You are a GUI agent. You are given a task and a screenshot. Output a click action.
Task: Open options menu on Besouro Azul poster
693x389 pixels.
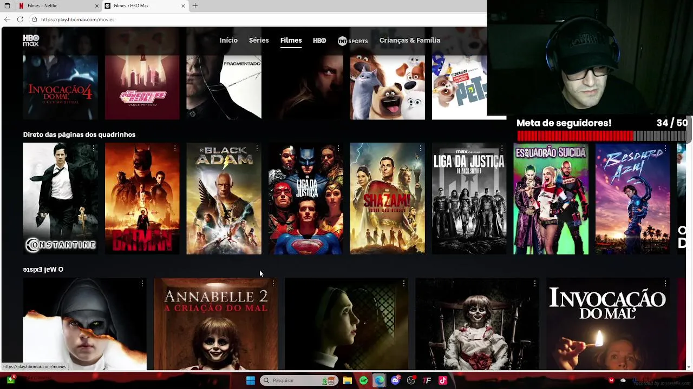(x=665, y=148)
